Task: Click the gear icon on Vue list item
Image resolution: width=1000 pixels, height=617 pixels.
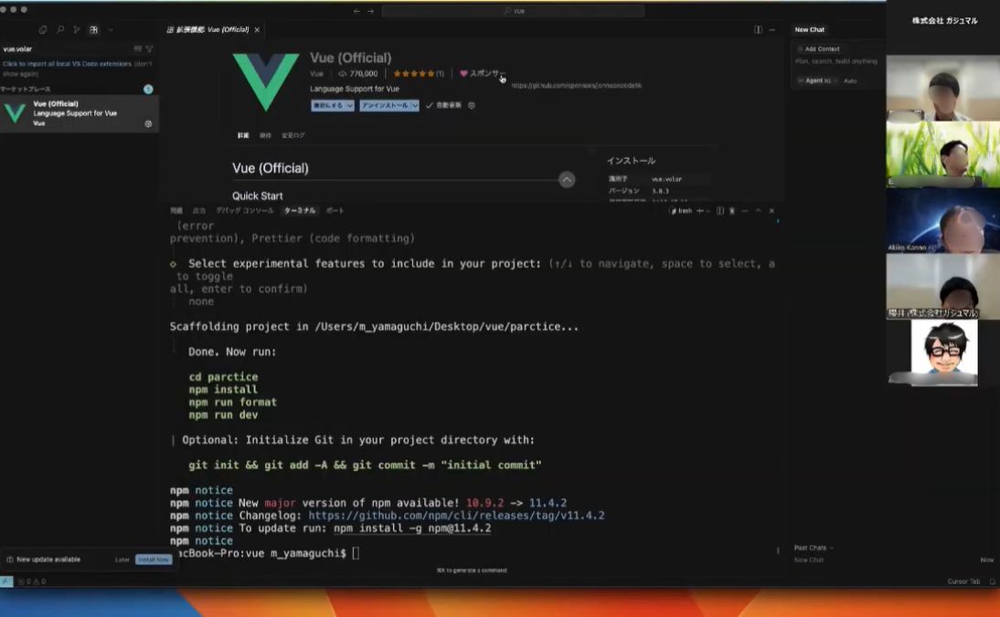Action: tap(148, 123)
